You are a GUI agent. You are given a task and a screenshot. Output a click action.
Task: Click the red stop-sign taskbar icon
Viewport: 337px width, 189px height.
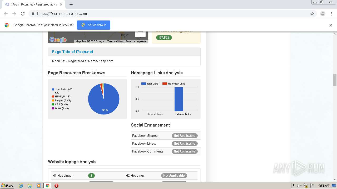[56, 186]
